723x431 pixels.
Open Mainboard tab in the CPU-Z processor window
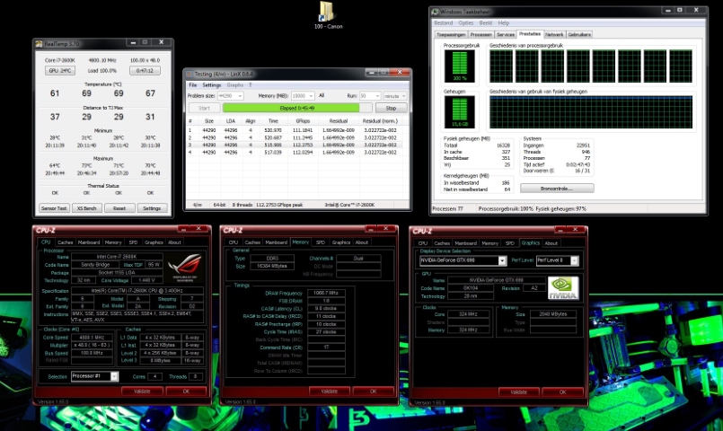[x=89, y=242]
